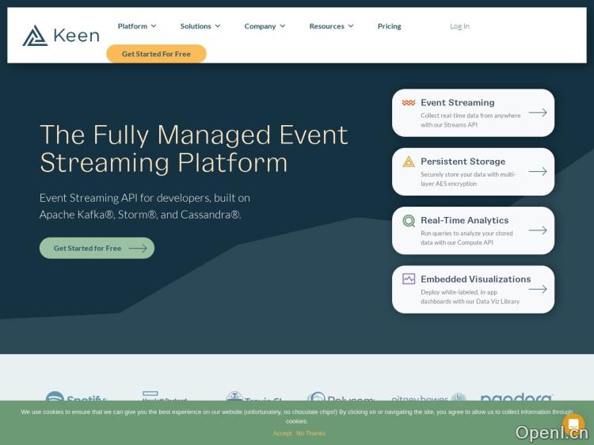Viewport: 594px width, 445px height.
Task: Click the Embedded Visualizations chart icon
Action: click(x=409, y=279)
